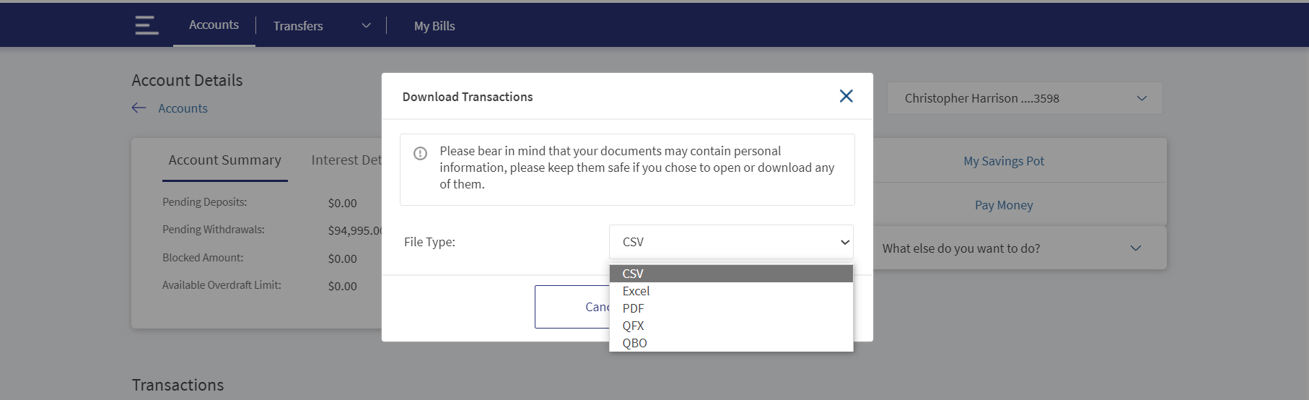Select CSV from file type list
The image size is (1309, 400).
(731, 274)
